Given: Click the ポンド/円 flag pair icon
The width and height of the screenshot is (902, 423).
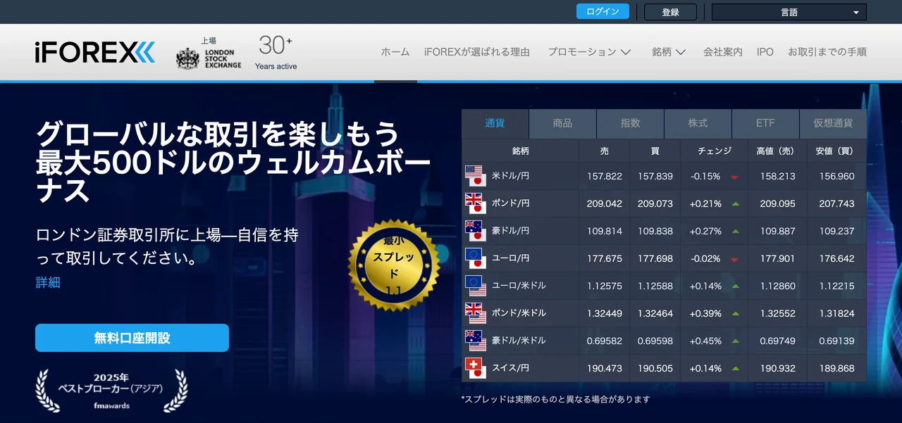Looking at the screenshot, I should [476, 203].
